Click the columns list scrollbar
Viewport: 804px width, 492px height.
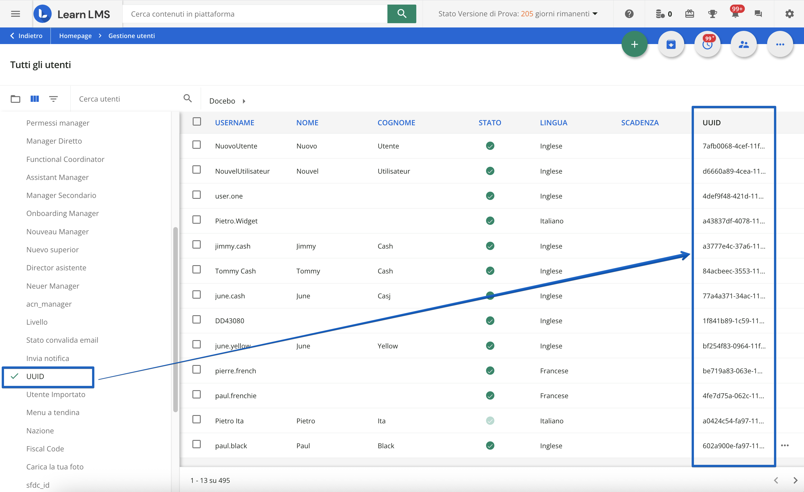(x=176, y=320)
